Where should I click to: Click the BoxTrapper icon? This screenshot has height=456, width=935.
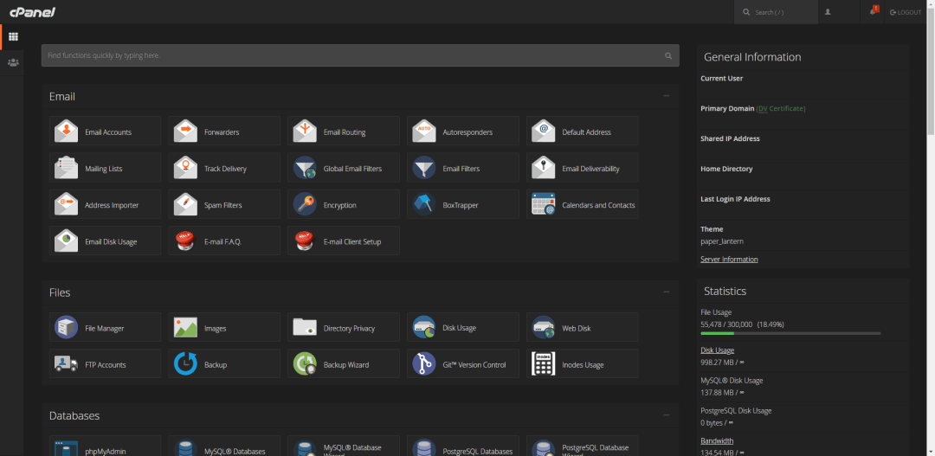(x=424, y=205)
